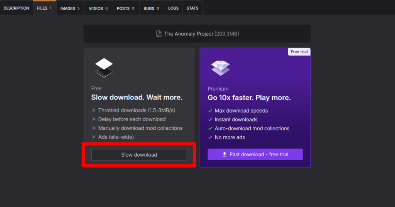
Task: Switch to the Description tab
Action: tap(16, 8)
